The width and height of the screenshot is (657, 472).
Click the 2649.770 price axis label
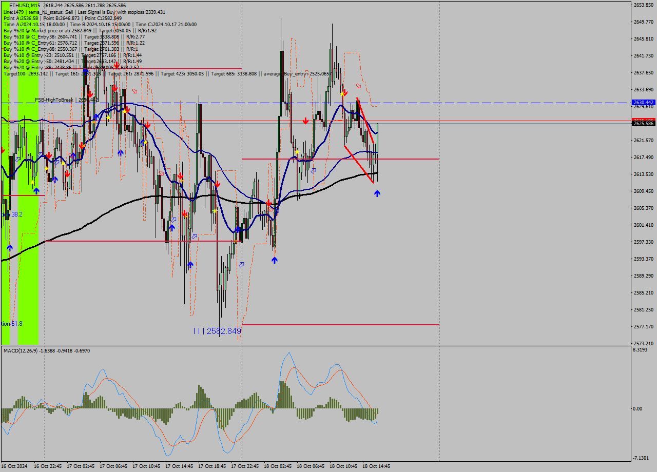[643, 22]
